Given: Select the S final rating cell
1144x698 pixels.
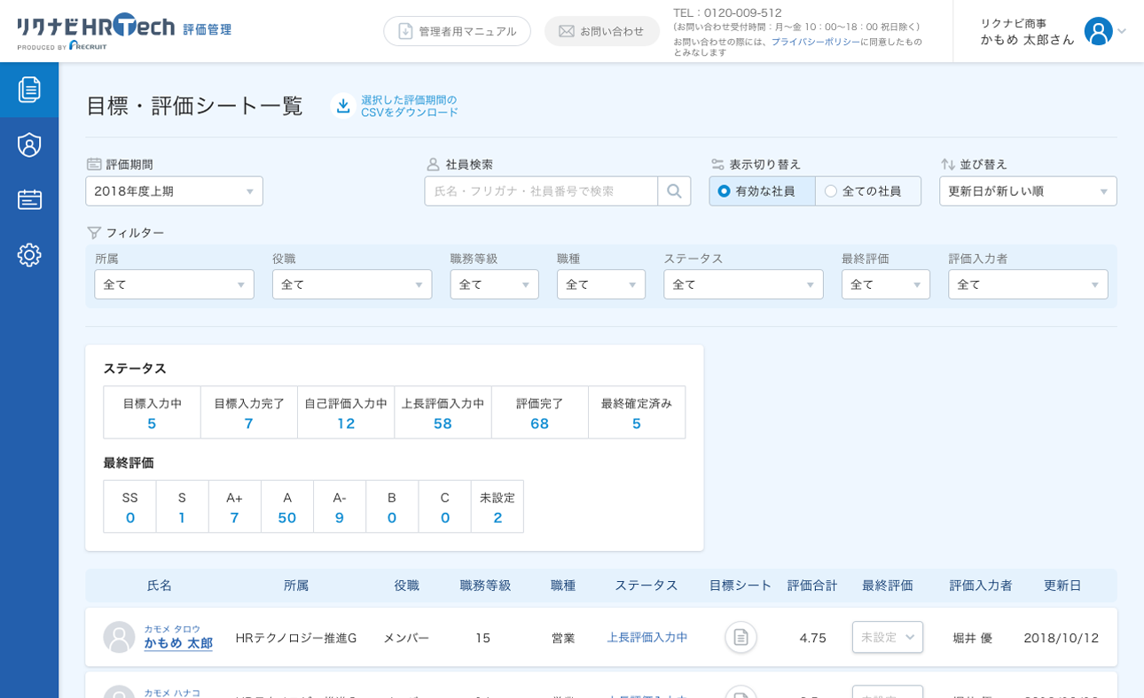Looking at the screenshot, I should 183,507.
